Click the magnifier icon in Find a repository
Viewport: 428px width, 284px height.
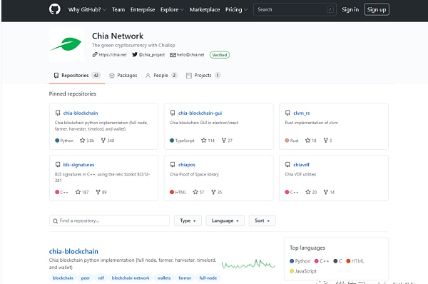point(56,220)
